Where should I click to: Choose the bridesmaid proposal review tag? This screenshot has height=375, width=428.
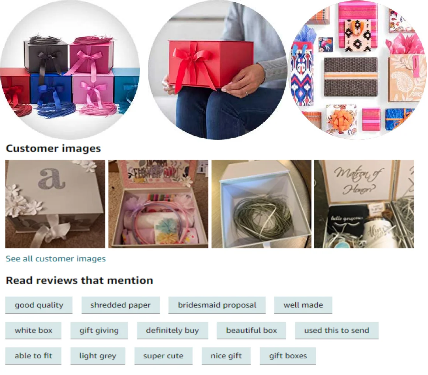(x=217, y=305)
